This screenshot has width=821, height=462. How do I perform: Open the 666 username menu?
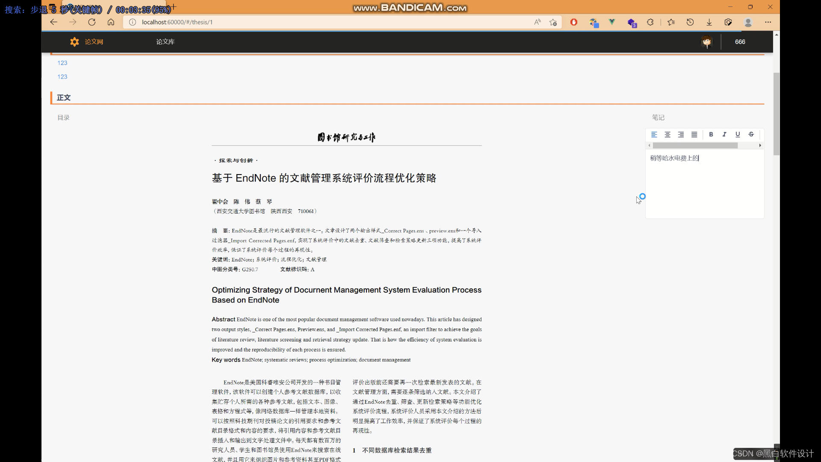coord(740,41)
